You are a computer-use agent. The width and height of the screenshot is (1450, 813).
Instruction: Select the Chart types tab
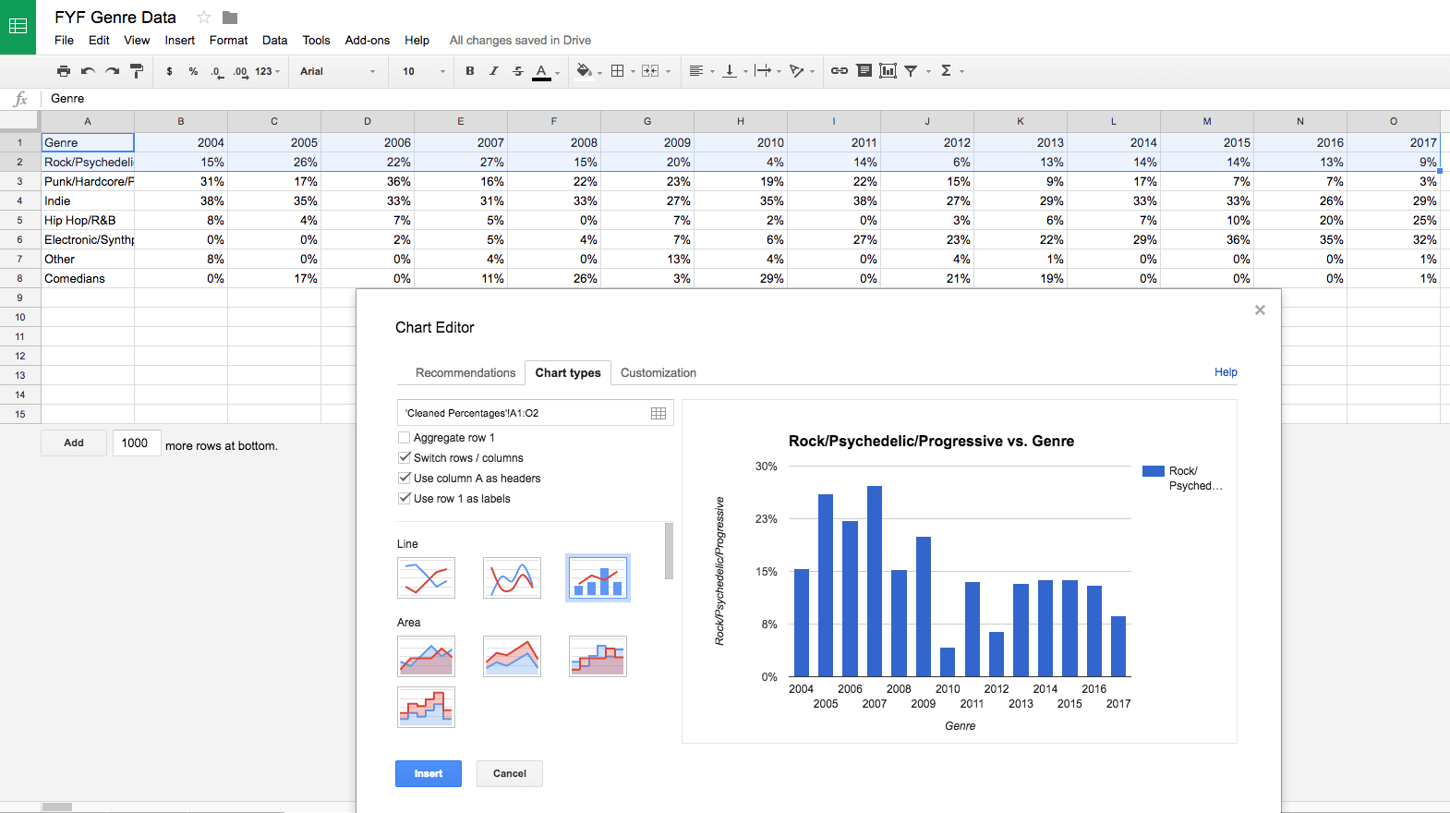pyautogui.click(x=568, y=372)
